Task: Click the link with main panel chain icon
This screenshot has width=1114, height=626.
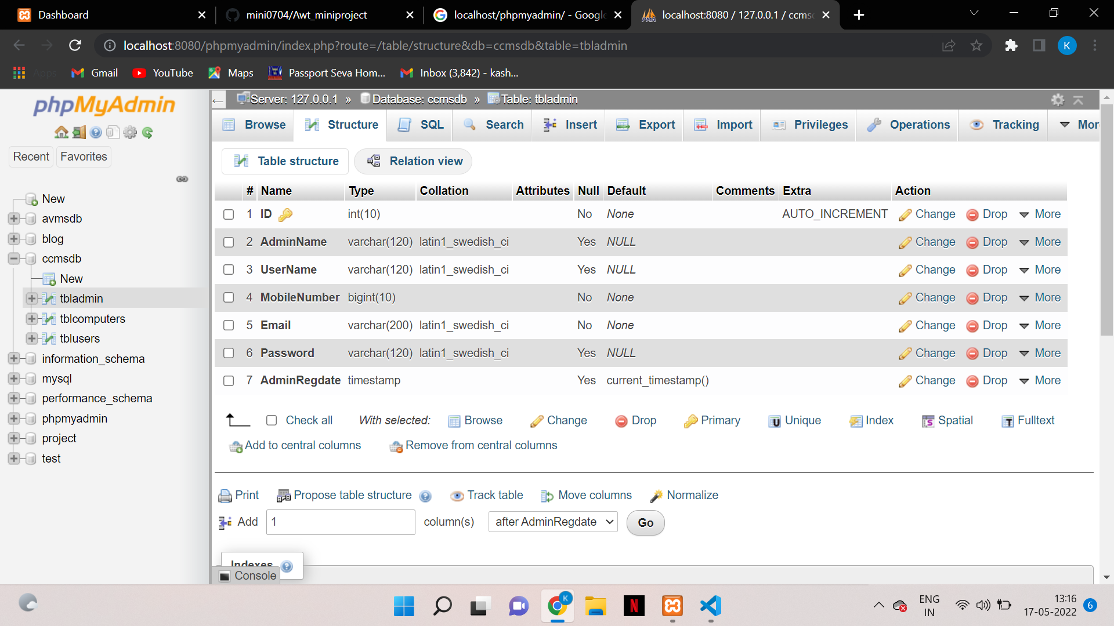Action: point(182,179)
